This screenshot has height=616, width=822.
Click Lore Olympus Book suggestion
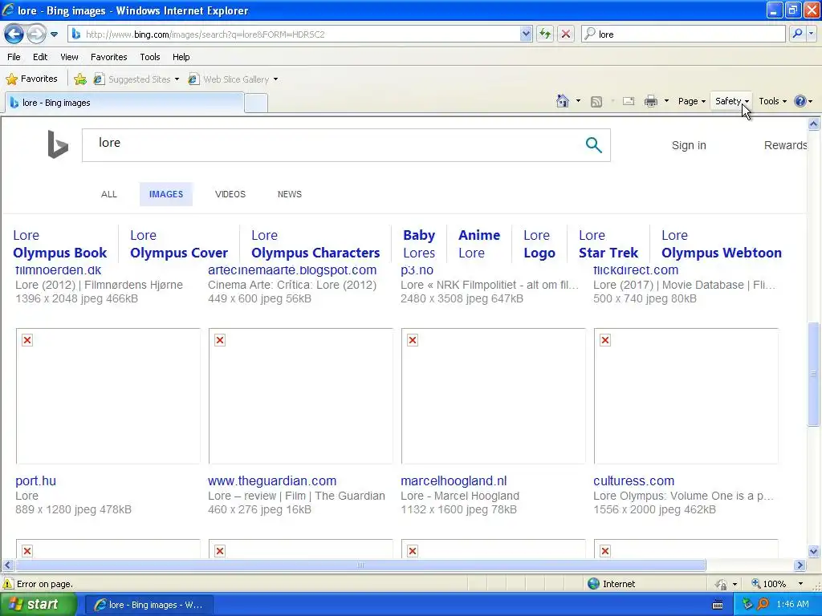[59, 244]
